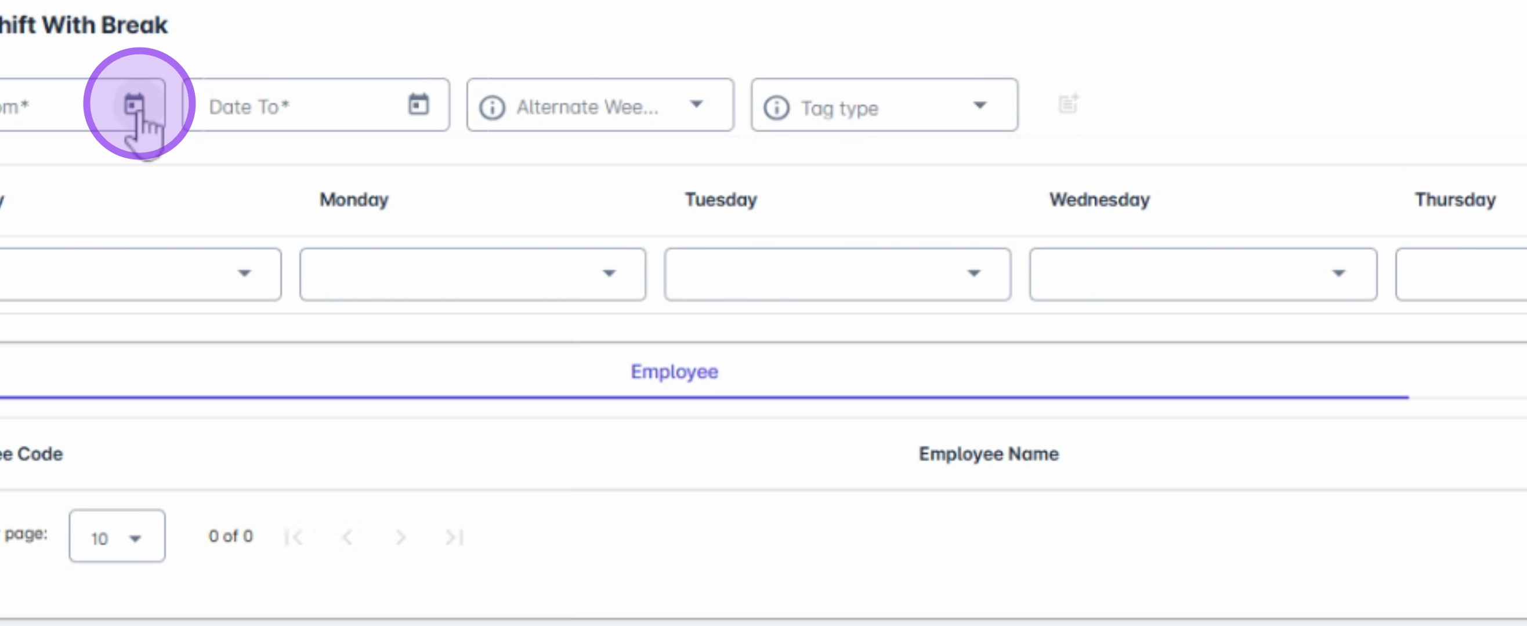Switch to the Employee tab
This screenshot has width=1527, height=626.
(x=674, y=372)
